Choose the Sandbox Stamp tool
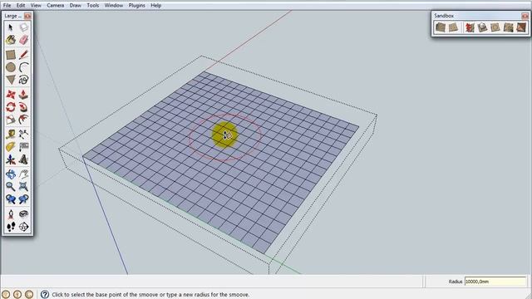This screenshot has width=532, height=299. click(x=482, y=27)
